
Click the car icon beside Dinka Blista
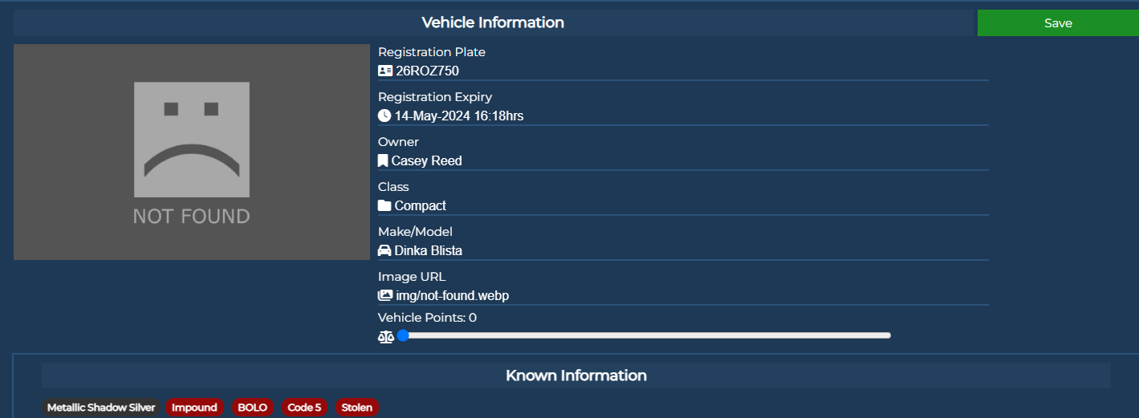pyautogui.click(x=384, y=250)
